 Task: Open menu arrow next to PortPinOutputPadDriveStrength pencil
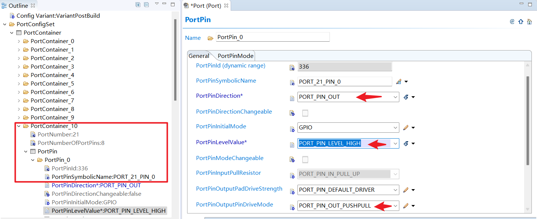point(413,190)
